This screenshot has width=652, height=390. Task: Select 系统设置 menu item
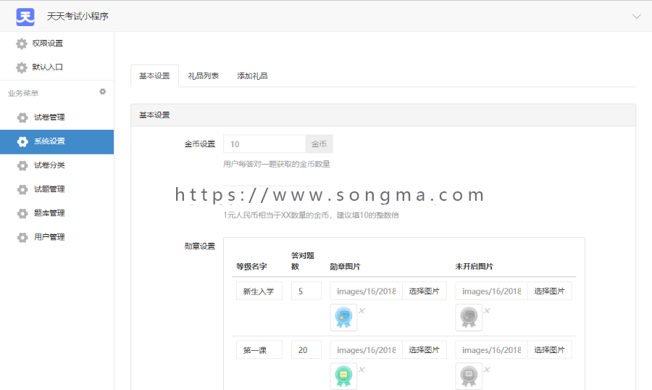[x=57, y=142]
